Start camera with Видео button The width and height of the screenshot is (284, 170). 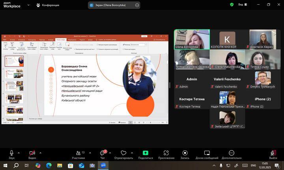(x=32, y=155)
